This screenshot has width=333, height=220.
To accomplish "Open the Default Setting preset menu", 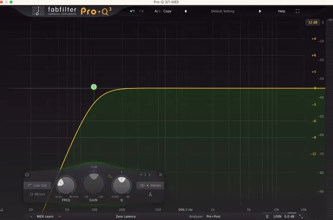I will coord(222,11).
